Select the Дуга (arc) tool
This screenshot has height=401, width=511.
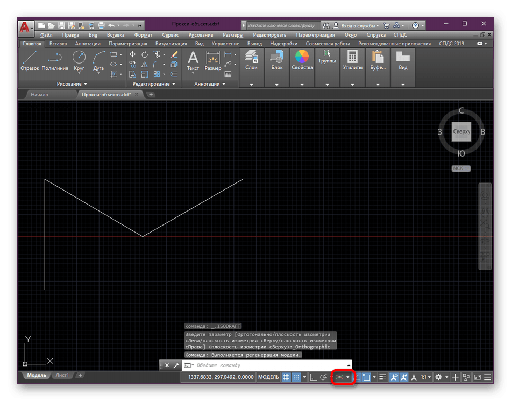click(x=98, y=61)
